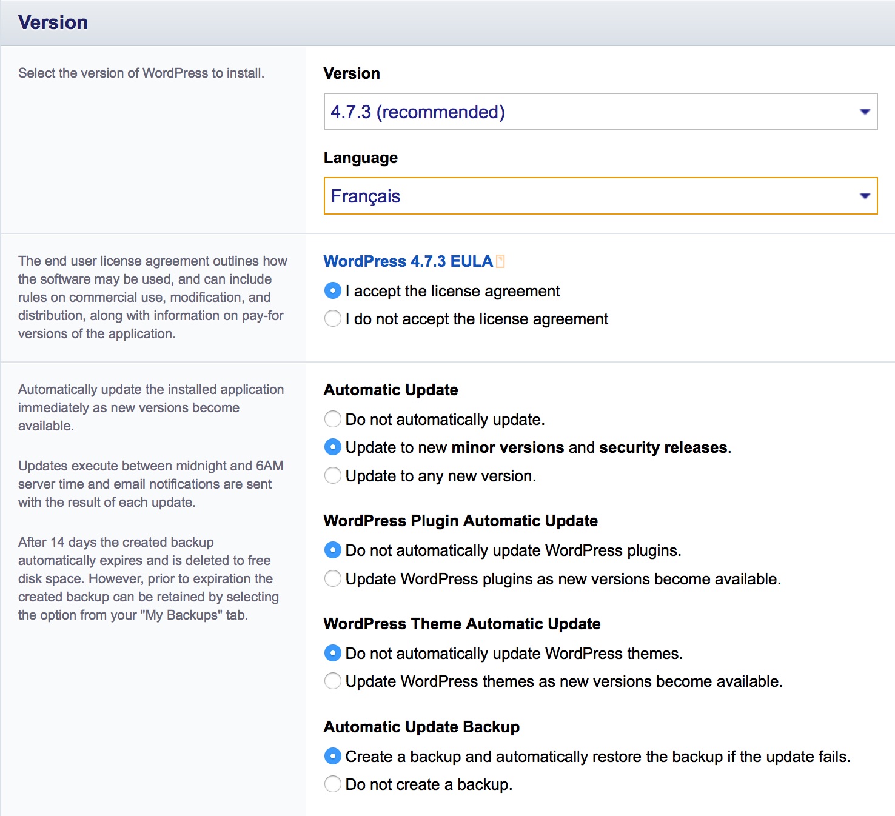Click the external document icon beside EULA
895x816 pixels.
[500, 261]
